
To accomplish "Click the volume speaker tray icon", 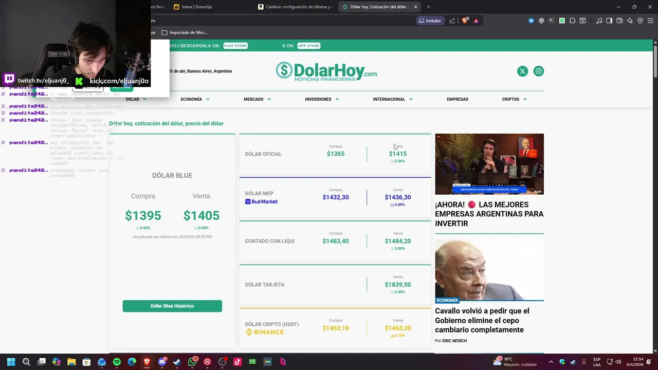I will point(618,362).
